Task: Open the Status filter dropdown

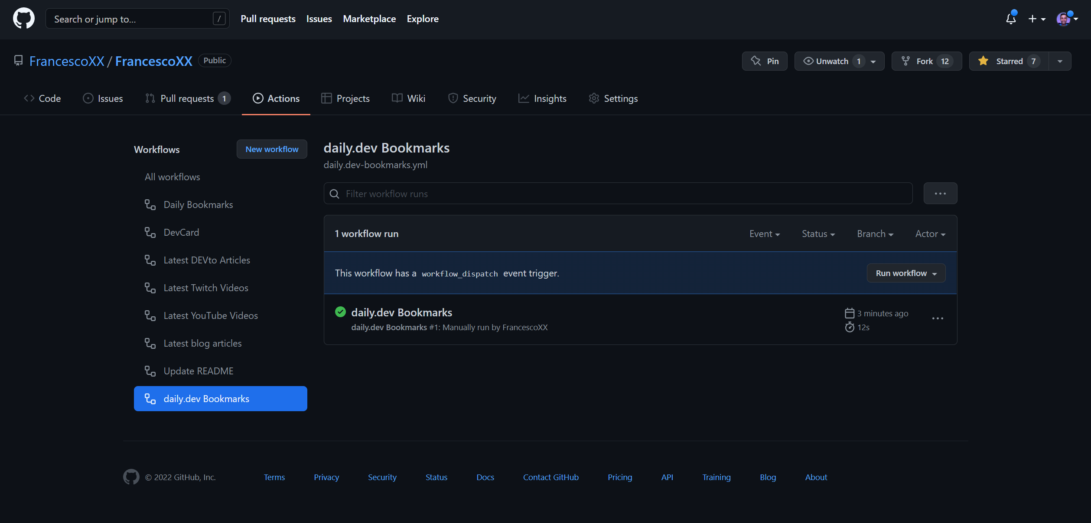Action: coord(818,234)
